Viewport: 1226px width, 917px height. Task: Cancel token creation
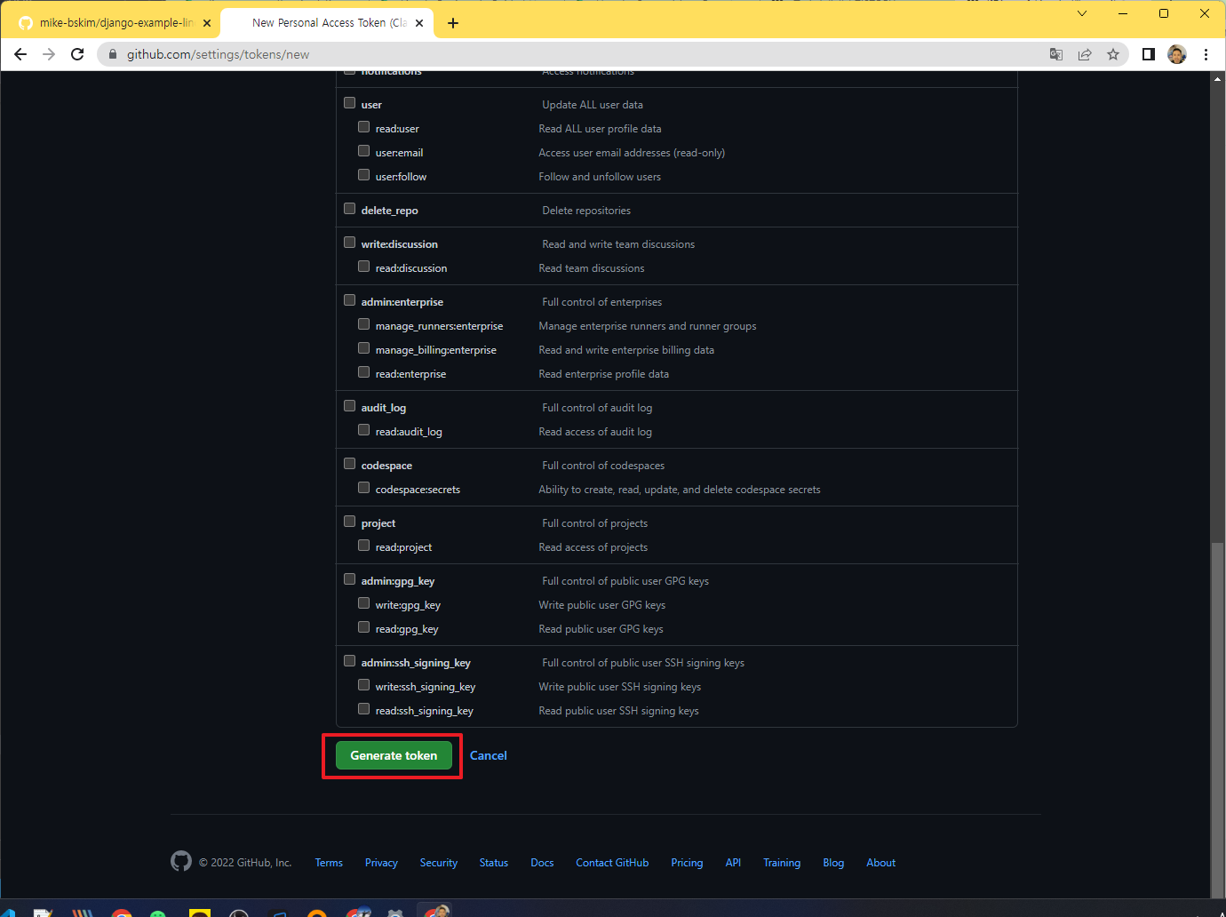(489, 755)
